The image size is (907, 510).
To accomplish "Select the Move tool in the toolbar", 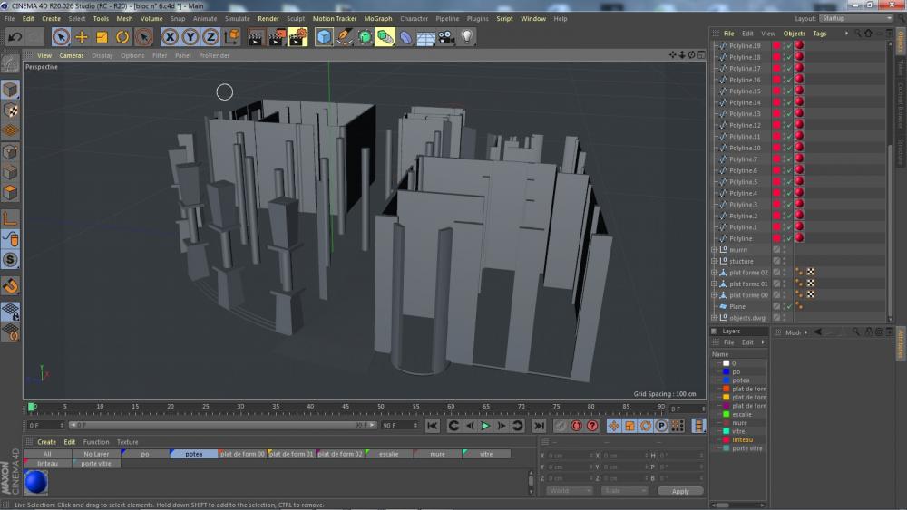I will pyautogui.click(x=82, y=37).
